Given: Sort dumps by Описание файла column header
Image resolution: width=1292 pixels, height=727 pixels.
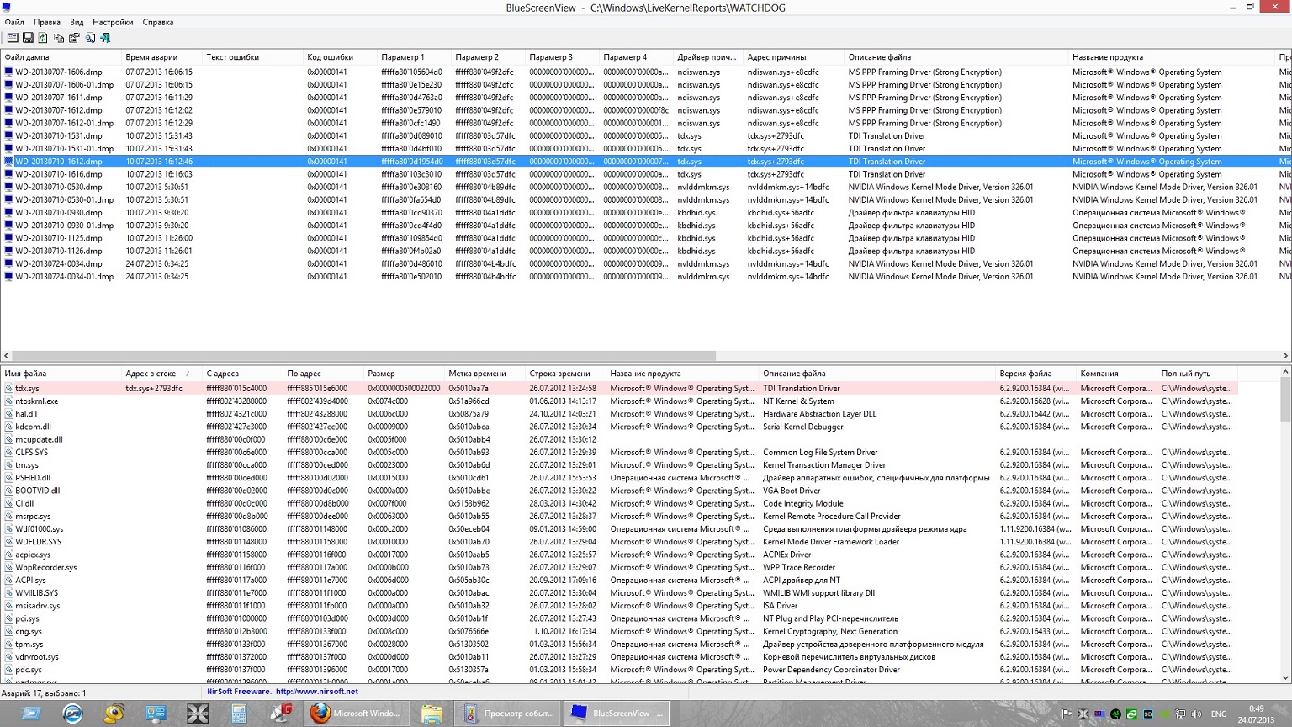Looking at the screenshot, I should 956,57.
